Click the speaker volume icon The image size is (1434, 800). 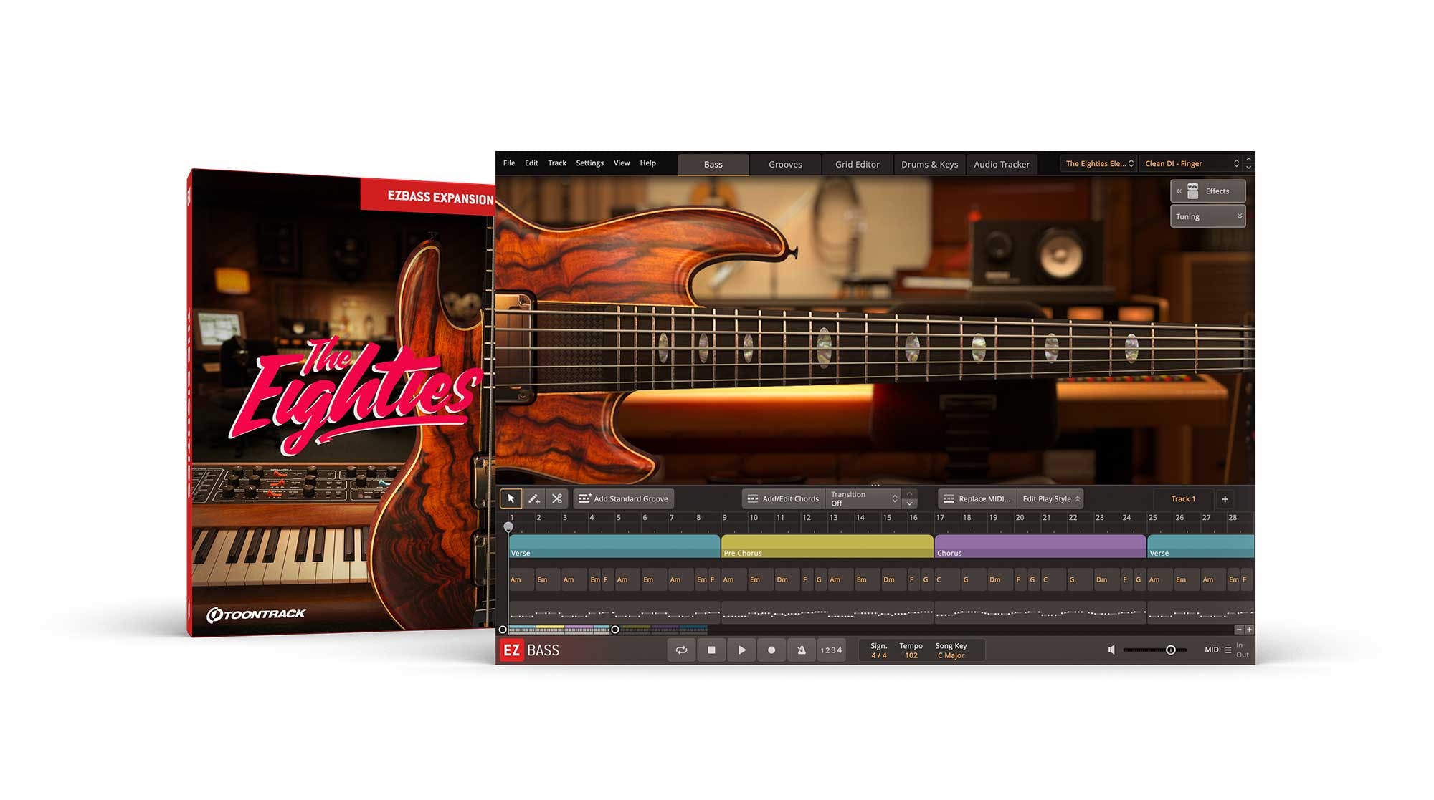[x=1111, y=650]
